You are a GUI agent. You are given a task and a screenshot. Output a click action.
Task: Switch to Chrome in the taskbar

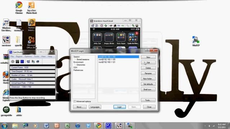pos(98,126)
